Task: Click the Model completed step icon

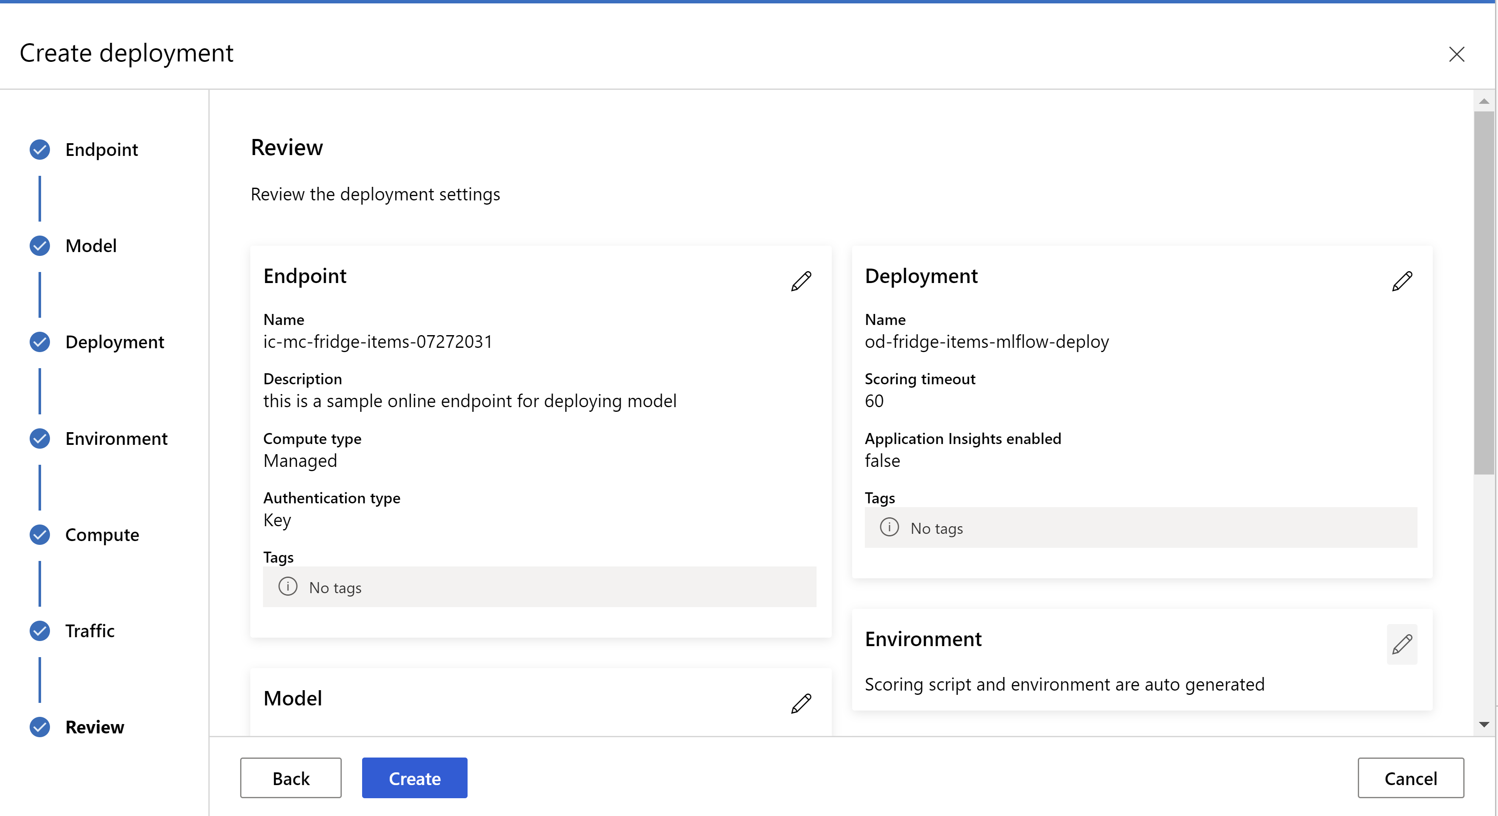Action: 40,245
